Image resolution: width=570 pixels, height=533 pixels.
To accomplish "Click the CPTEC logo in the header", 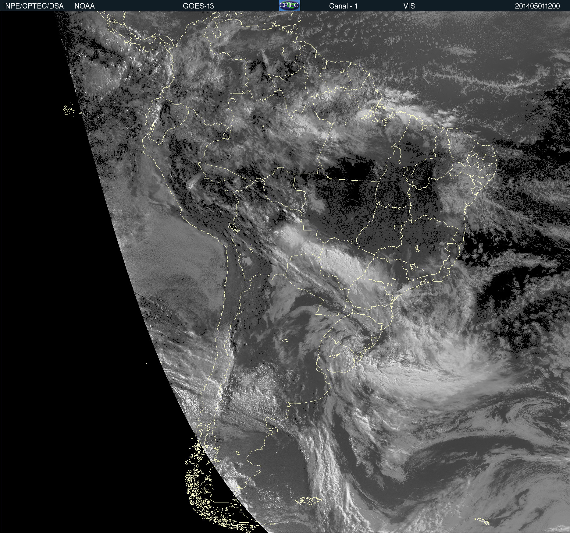I will pyautogui.click(x=290, y=5).
